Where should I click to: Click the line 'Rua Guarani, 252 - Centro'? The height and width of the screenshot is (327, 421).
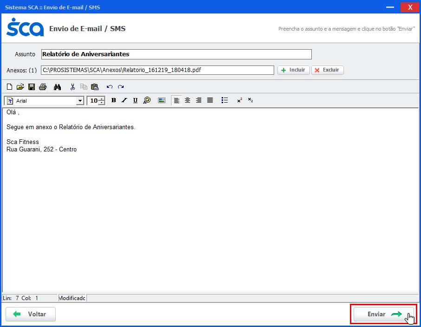[x=42, y=149]
